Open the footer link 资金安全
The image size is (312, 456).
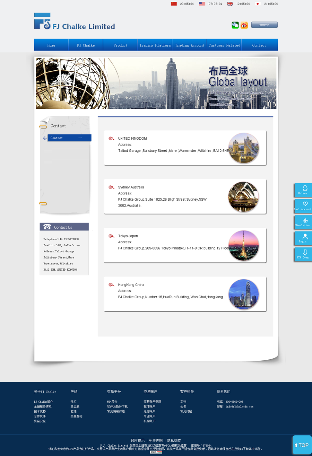(40, 421)
